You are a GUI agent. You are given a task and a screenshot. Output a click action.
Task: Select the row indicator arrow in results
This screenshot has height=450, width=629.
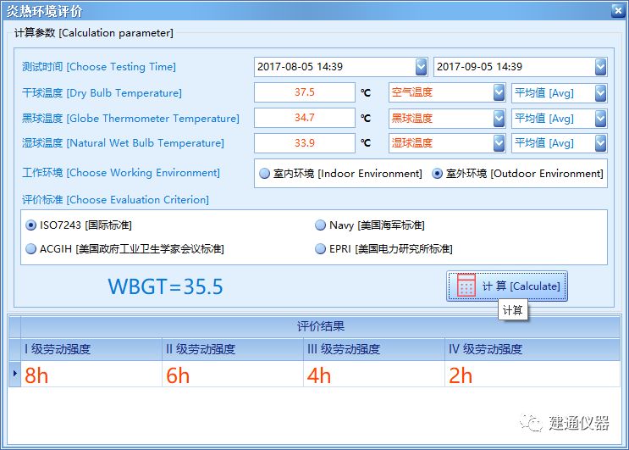coord(14,374)
